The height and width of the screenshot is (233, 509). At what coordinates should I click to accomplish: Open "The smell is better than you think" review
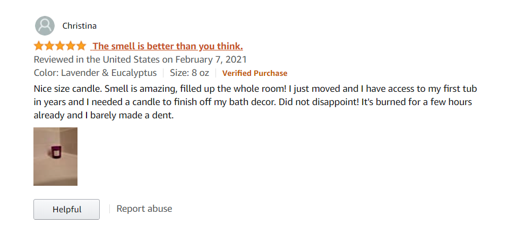pos(168,46)
